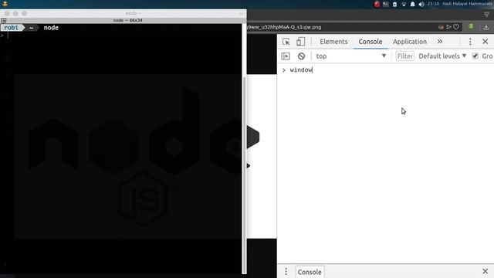Viewport: 494px width, 278px height.
Task: Open the Wi-Fi network indicator
Action: [404, 4]
